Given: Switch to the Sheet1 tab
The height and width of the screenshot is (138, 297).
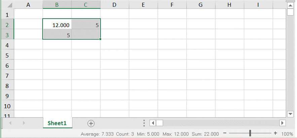Looking at the screenshot, I should (x=57, y=123).
